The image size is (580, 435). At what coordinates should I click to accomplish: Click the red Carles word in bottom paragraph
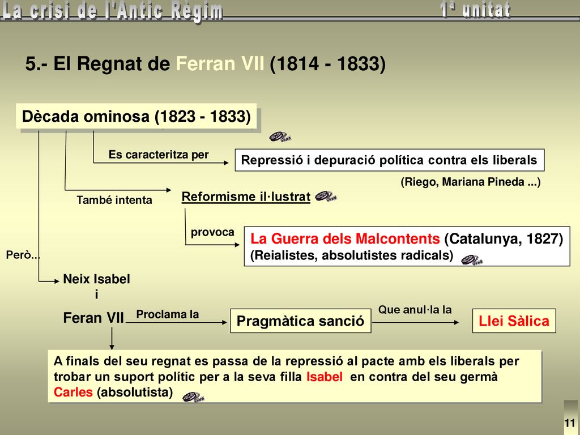pyautogui.click(x=73, y=392)
